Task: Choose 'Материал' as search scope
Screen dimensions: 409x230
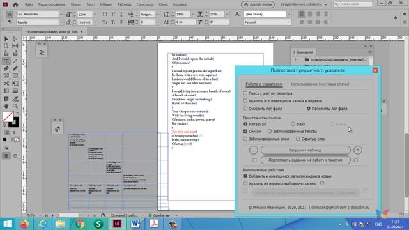Action: (245, 124)
